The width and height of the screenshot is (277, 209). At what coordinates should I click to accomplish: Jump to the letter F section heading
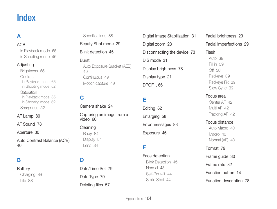coord(144,147)
